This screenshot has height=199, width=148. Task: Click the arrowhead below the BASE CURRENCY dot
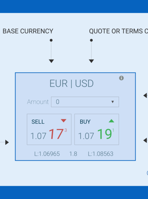coord(51,61)
